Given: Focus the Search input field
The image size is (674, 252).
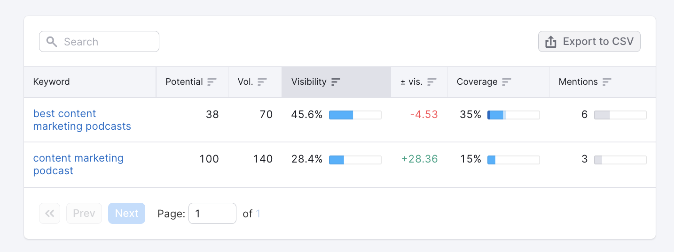Looking at the screenshot, I should coord(108,42).
